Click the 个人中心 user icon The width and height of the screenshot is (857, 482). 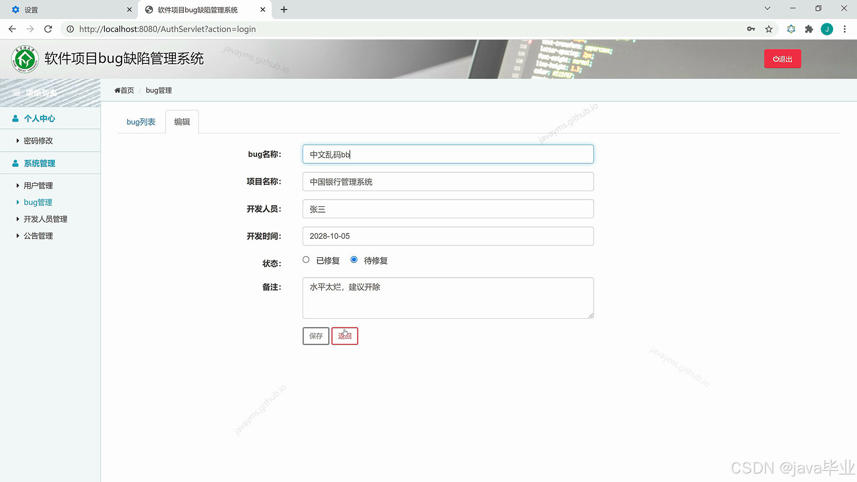[x=16, y=118]
